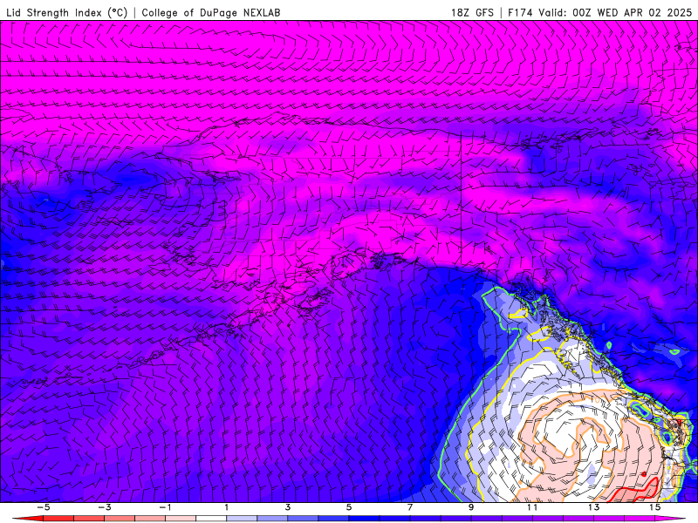Click the 'Lid Strength Index (°C)' title text
The image size is (698, 523).
pos(67,12)
